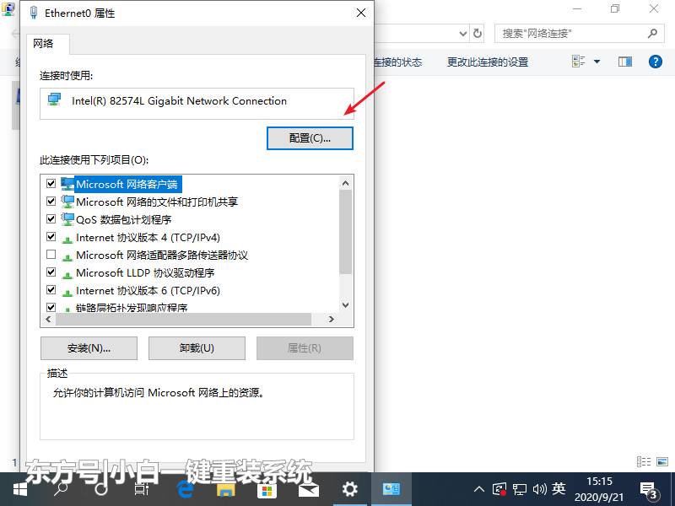Click the change view icon in Network Connections
This screenshot has height=506, width=675.
578,62
